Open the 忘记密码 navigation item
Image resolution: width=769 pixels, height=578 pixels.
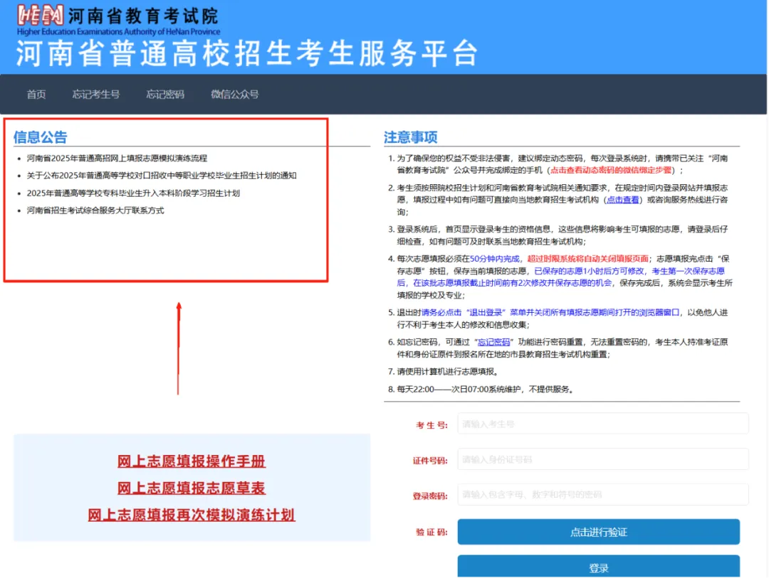[x=165, y=94]
